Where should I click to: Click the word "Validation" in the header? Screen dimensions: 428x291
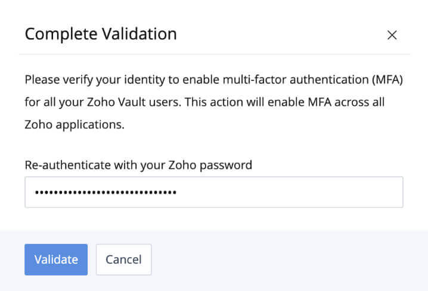139,34
